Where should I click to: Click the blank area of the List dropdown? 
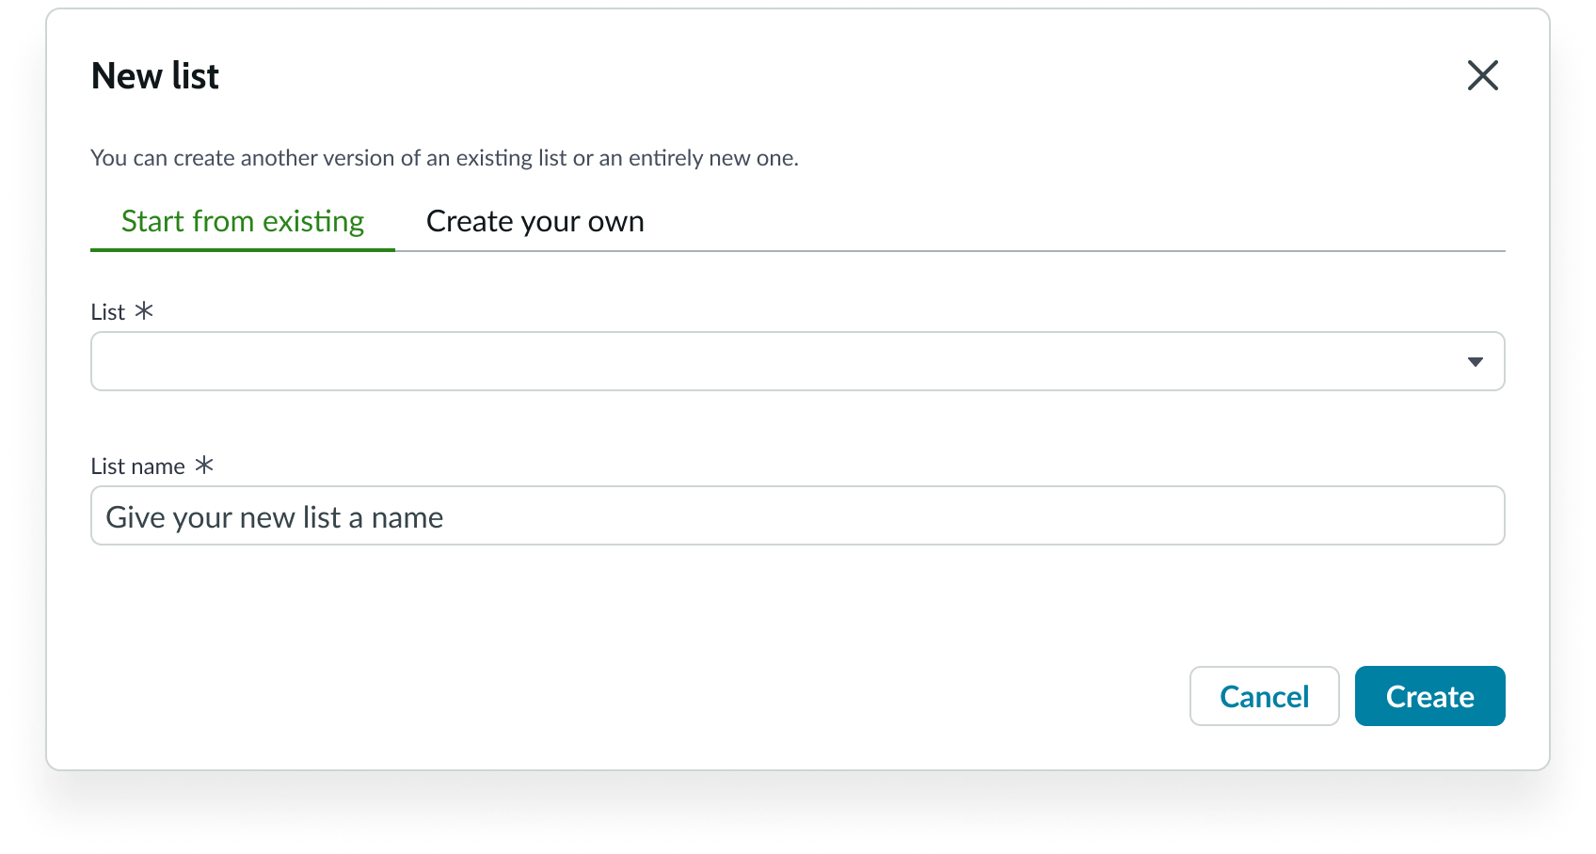click(659, 360)
